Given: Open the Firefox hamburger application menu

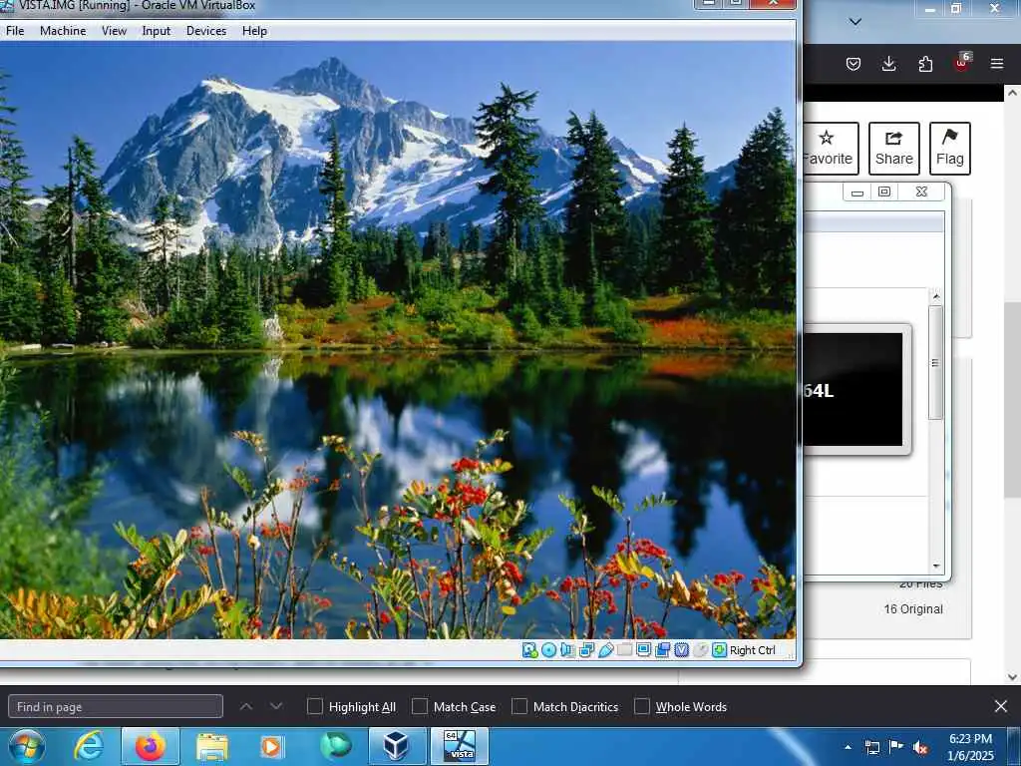Looking at the screenshot, I should click(x=997, y=64).
